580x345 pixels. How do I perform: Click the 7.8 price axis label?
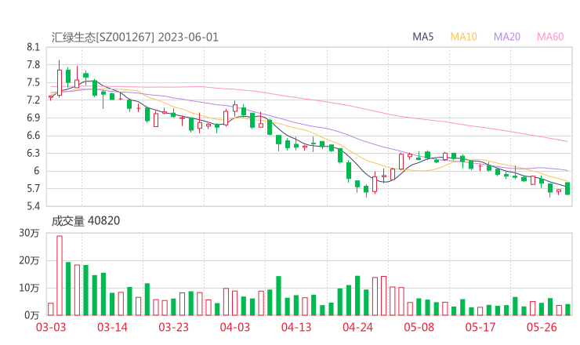tap(33, 65)
